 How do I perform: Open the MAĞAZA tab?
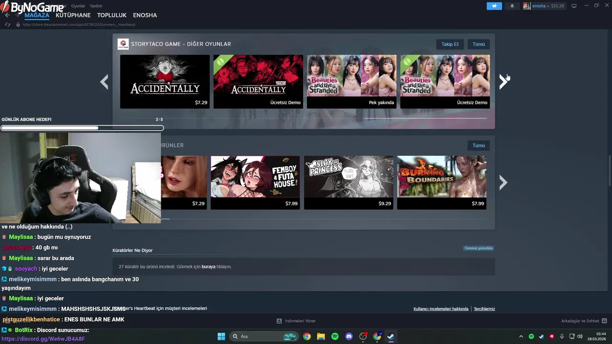coord(37,15)
